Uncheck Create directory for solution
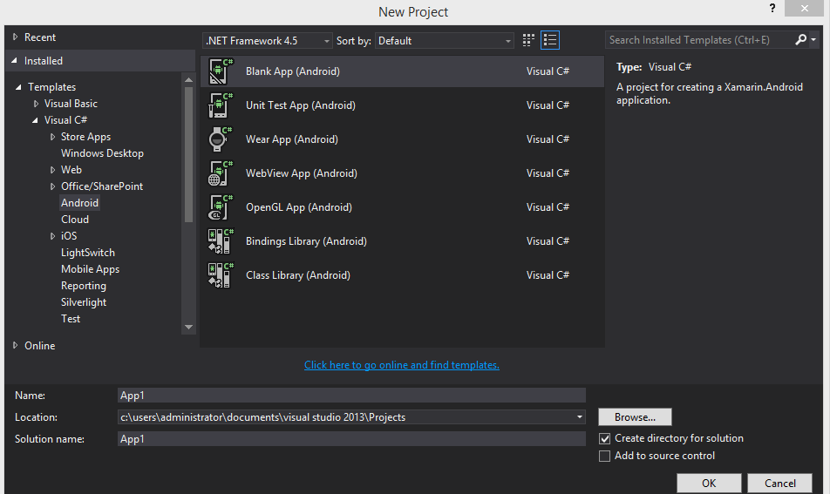The height and width of the screenshot is (494, 830). point(604,438)
